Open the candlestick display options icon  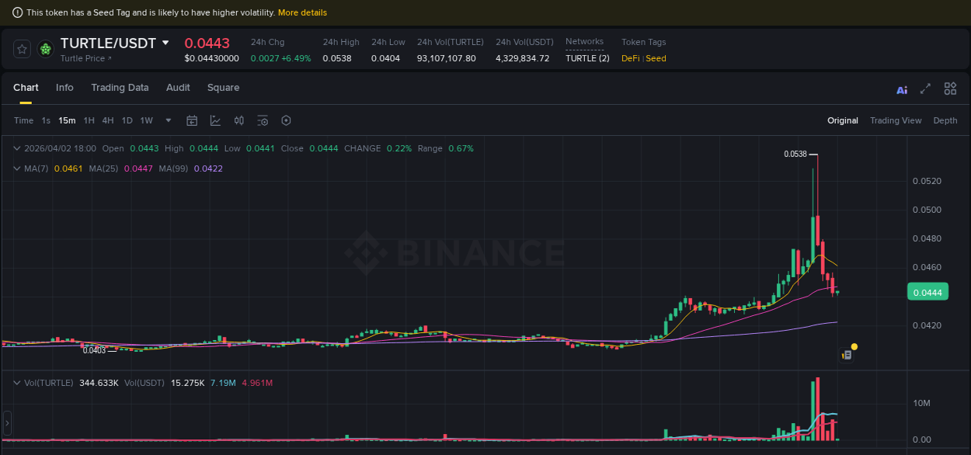238,120
